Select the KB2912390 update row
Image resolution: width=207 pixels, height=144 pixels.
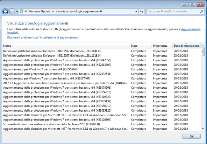(x=101, y=65)
